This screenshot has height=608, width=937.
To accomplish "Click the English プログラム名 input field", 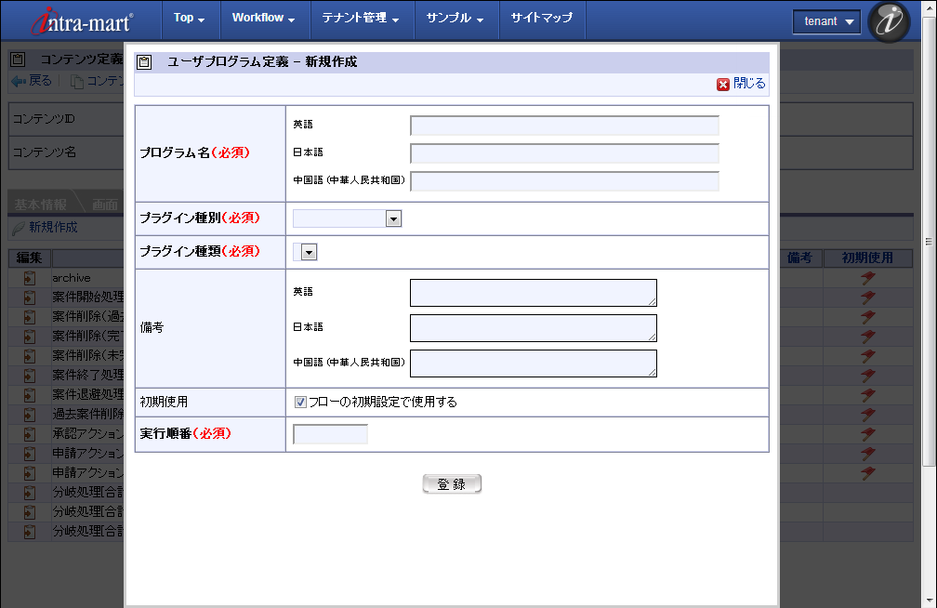I will coord(564,126).
